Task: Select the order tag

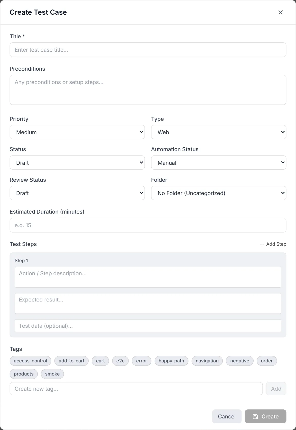Action: tap(267, 361)
